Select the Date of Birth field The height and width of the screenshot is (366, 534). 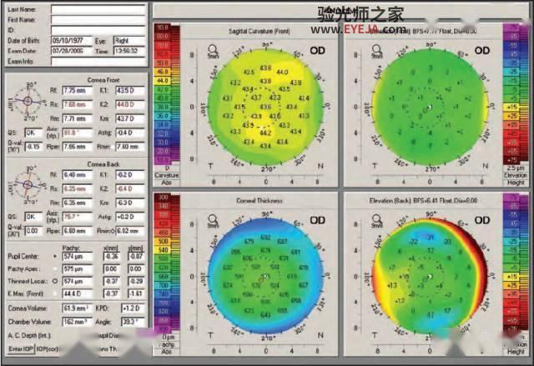coord(72,41)
